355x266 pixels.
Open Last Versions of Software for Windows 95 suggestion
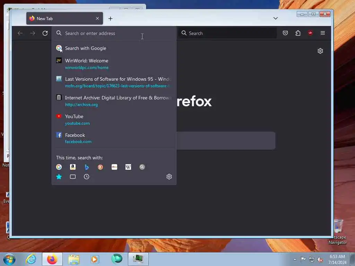click(x=114, y=82)
